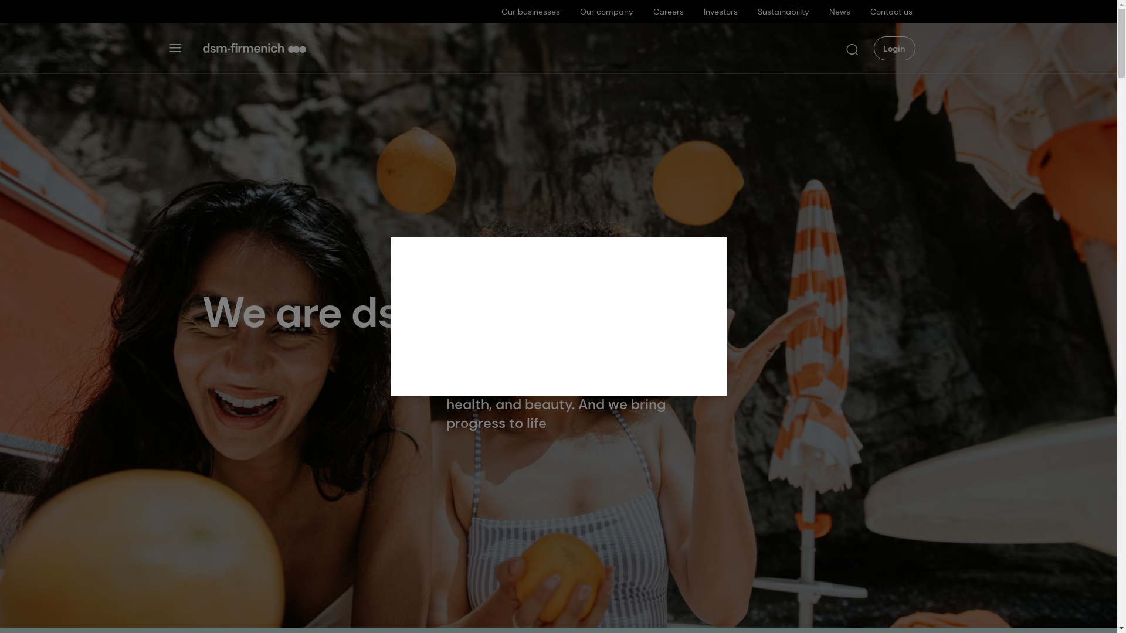Click the scrollbar up arrow
The height and width of the screenshot is (633, 1126).
click(x=1121, y=5)
